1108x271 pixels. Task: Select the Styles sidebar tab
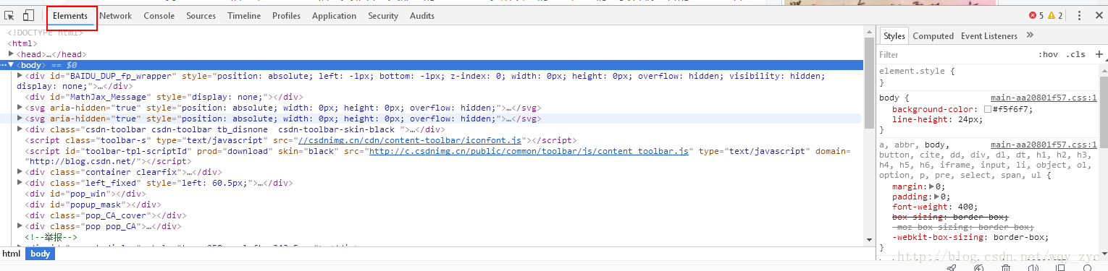(894, 36)
